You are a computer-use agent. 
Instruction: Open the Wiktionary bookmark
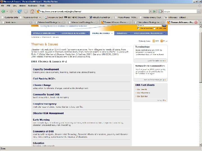176,17
